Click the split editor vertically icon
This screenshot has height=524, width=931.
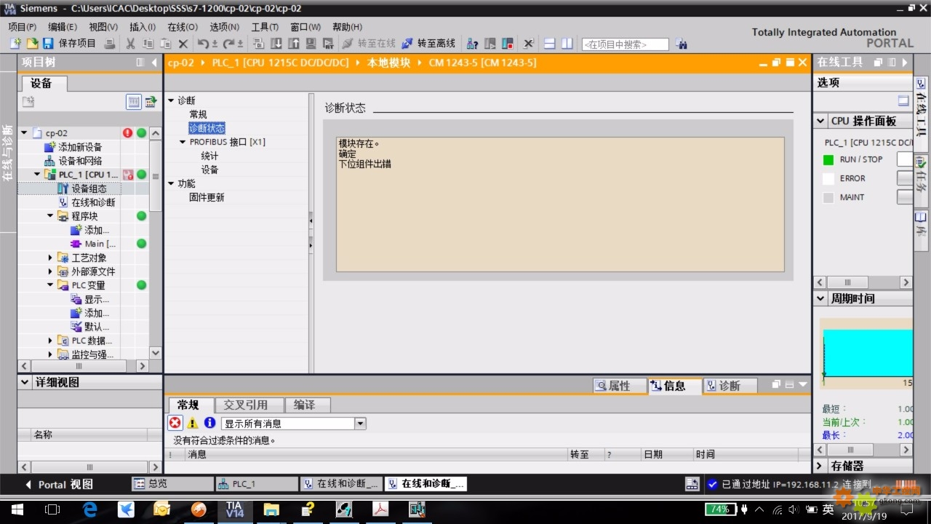(568, 44)
